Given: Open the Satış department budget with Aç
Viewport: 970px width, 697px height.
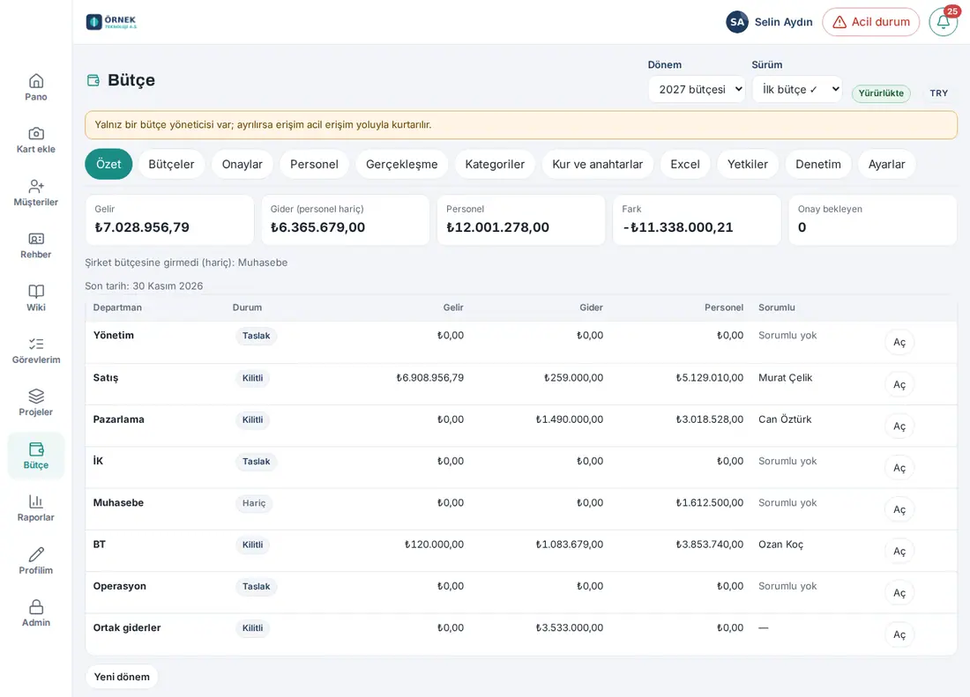Looking at the screenshot, I should (x=899, y=384).
